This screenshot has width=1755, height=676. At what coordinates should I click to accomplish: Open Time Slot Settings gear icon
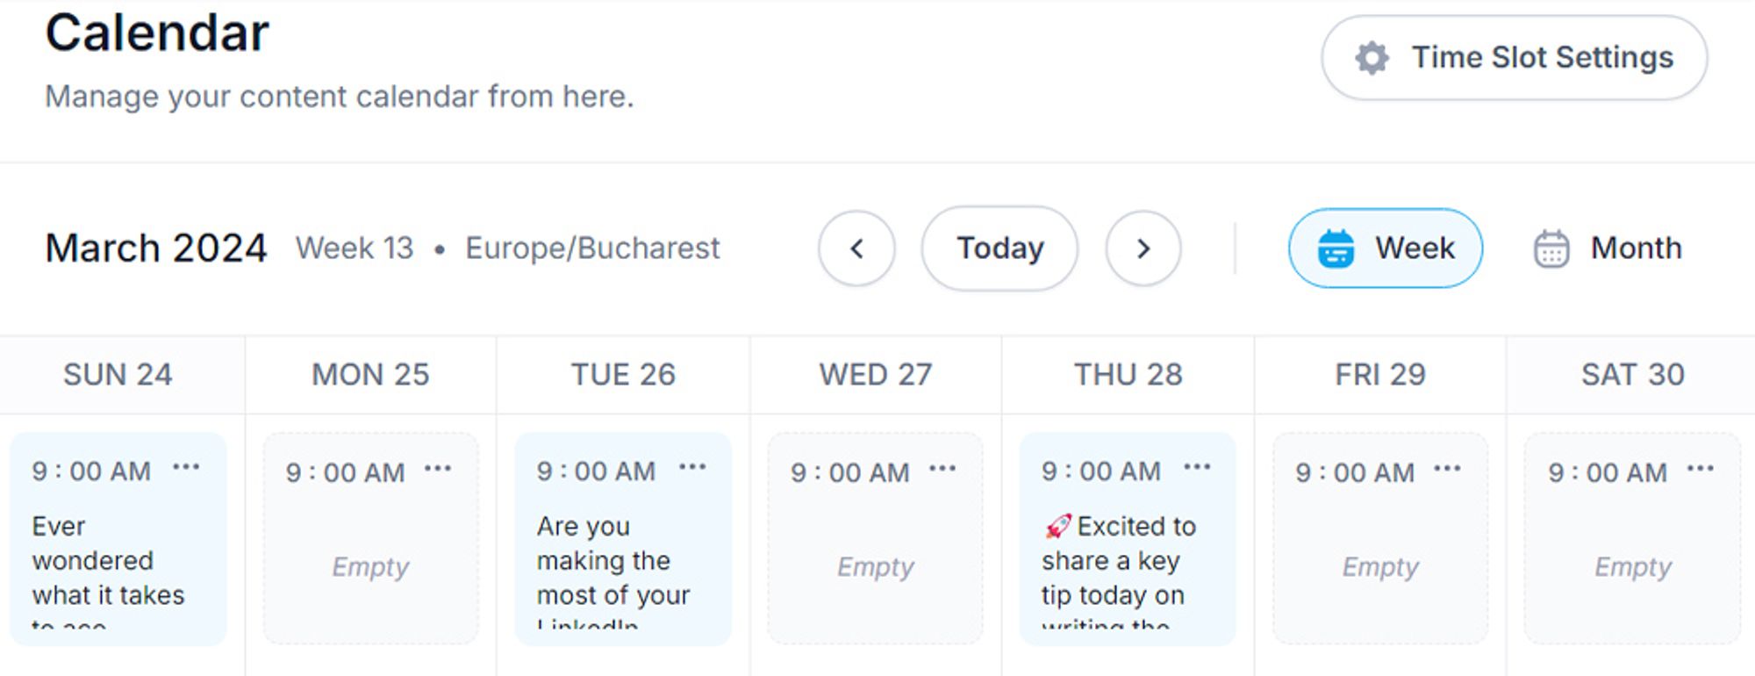[x=1372, y=58]
